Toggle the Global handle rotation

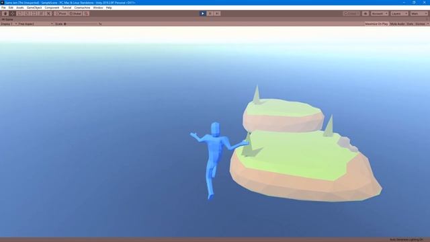coord(75,13)
